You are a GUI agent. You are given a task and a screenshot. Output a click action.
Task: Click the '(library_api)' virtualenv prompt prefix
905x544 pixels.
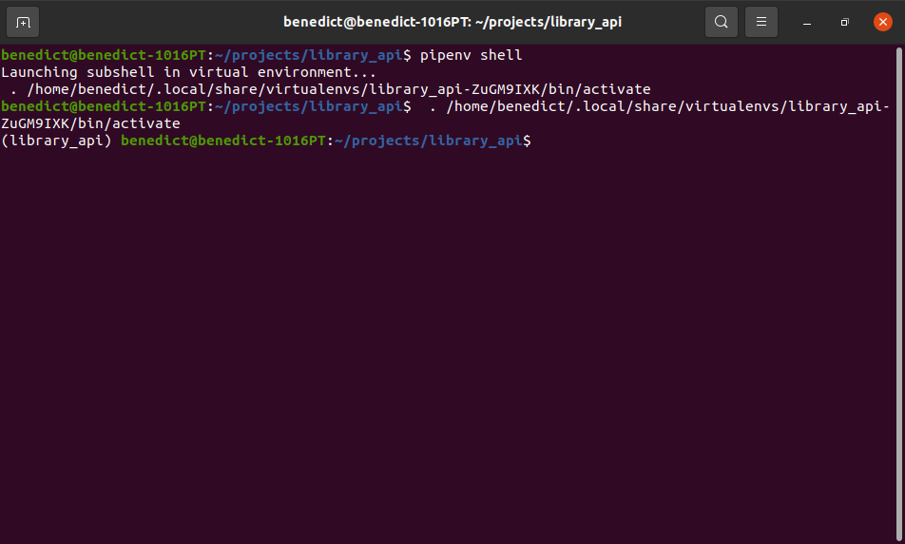coord(57,141)
